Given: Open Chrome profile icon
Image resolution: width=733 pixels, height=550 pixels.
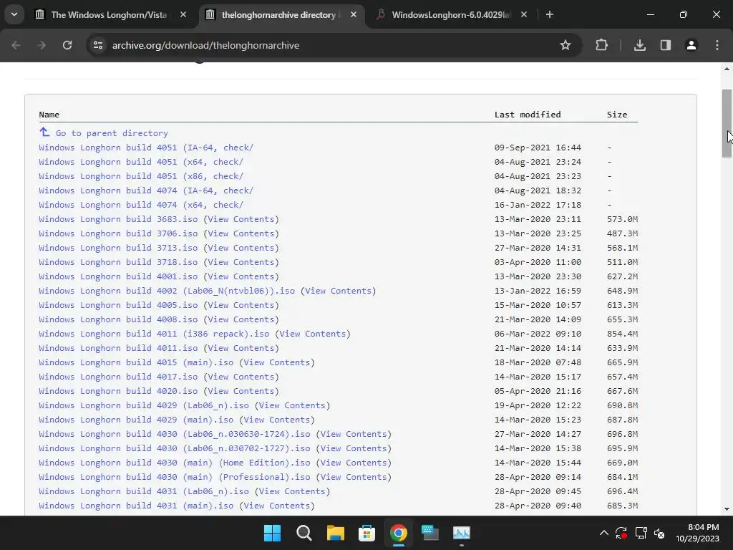Looking at the screenshot, I should tap(691, 45).
